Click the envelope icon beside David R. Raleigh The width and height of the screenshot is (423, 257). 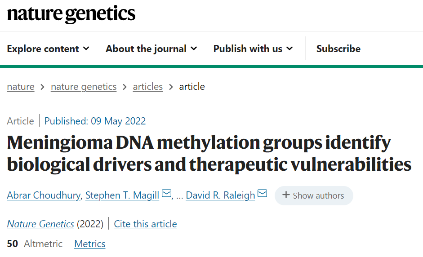pyautogui.click(x=262, y=193)
